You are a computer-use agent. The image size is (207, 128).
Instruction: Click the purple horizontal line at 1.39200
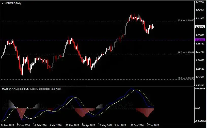point(98,40)
